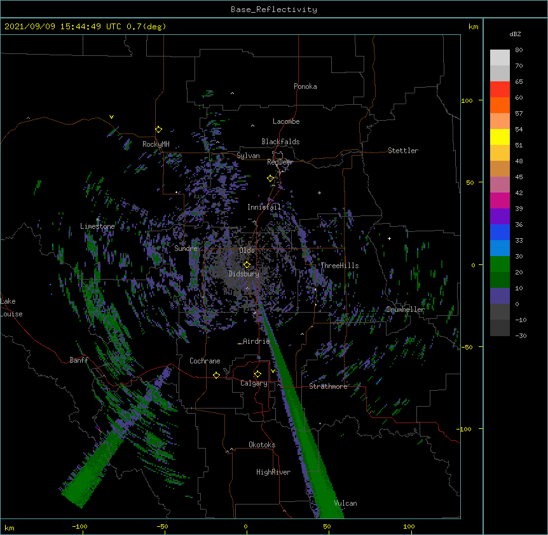The width and height of the screenshot is (548, 535).
Task: Click the Base_Reflectivity title text
Action: point(274,10)
